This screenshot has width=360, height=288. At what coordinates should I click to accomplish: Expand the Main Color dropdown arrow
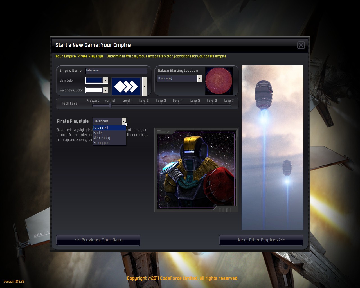tap(105, 80)
